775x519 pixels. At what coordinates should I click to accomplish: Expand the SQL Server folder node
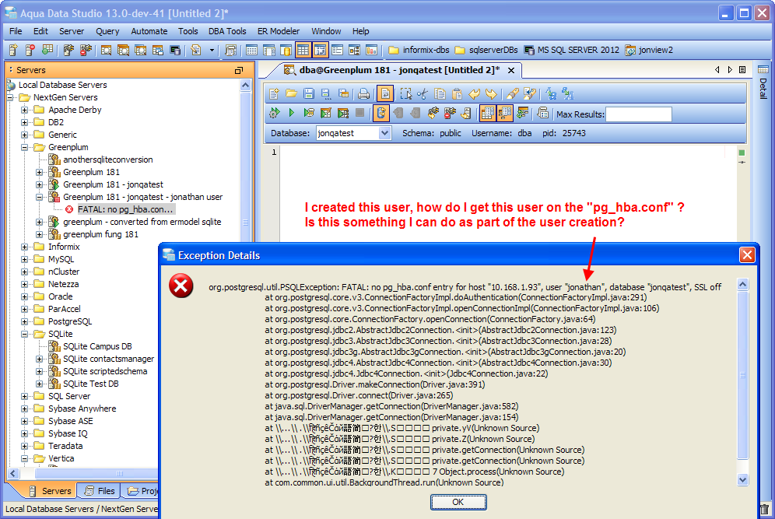(24, 396)
